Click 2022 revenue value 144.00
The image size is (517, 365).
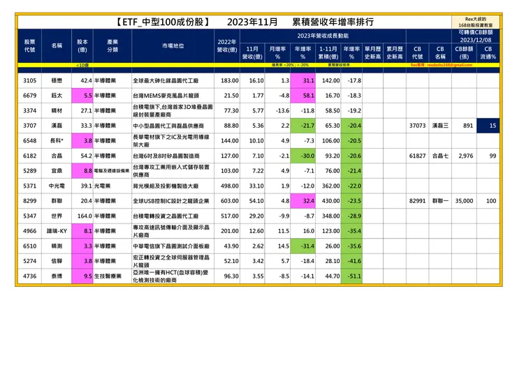(230, 141)
